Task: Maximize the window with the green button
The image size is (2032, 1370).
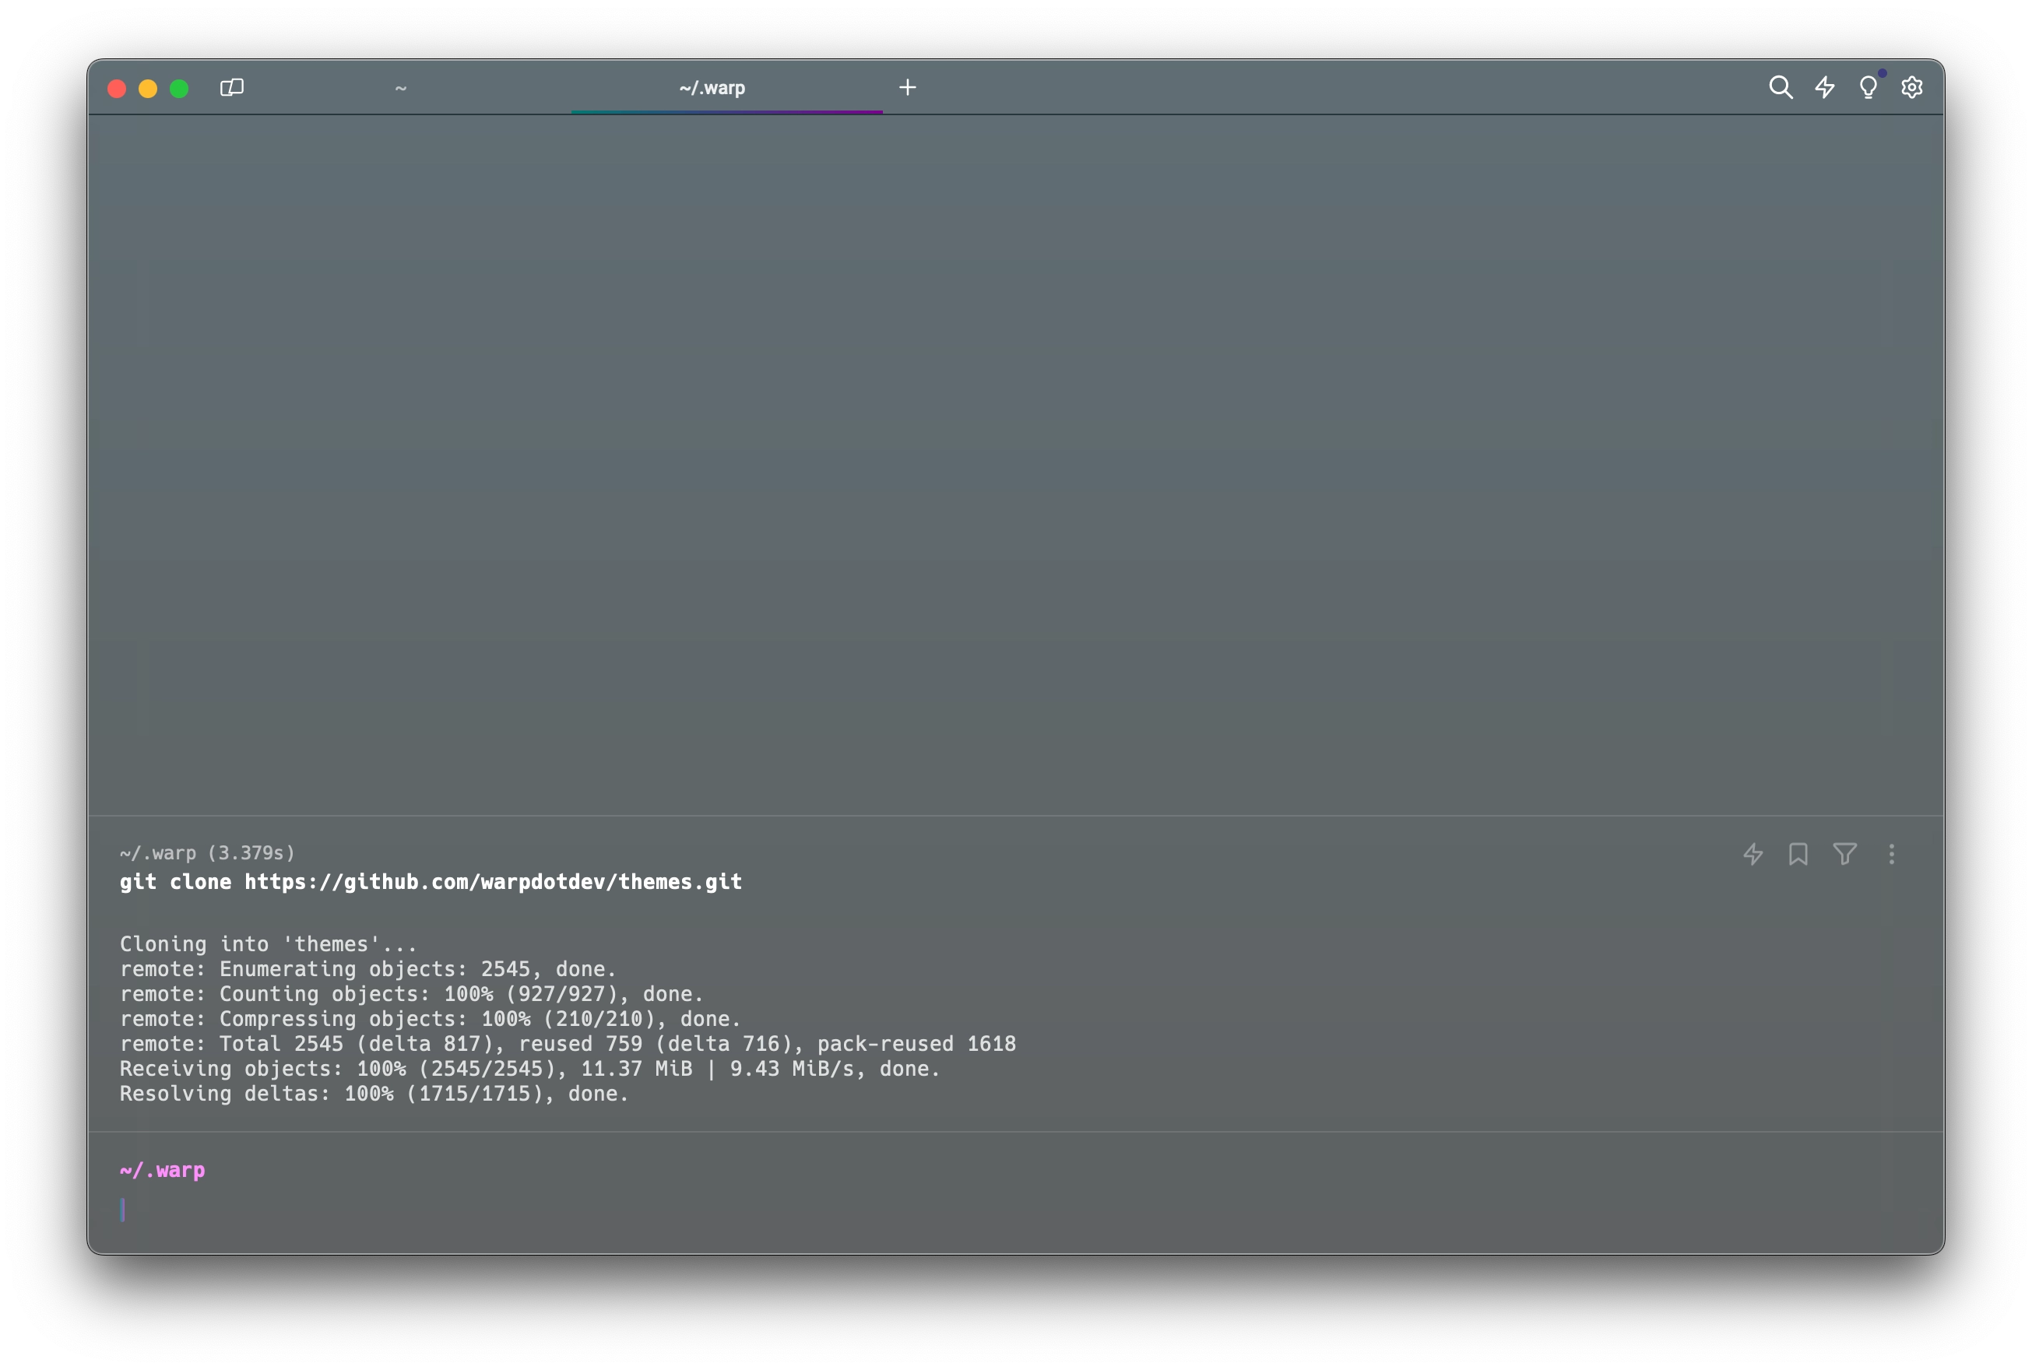Action: (179, 88)
